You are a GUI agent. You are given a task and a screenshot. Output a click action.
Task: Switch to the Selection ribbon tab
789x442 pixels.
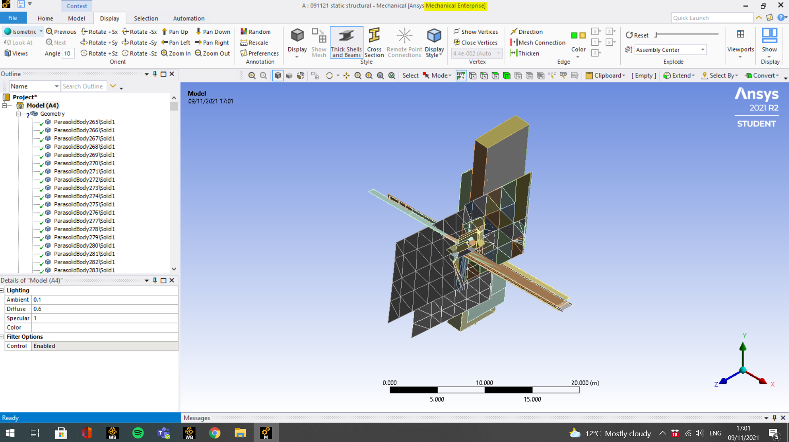[x=146, y=18]
